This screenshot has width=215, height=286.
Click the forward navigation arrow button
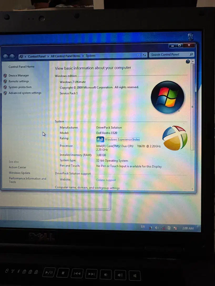point(12,57)
